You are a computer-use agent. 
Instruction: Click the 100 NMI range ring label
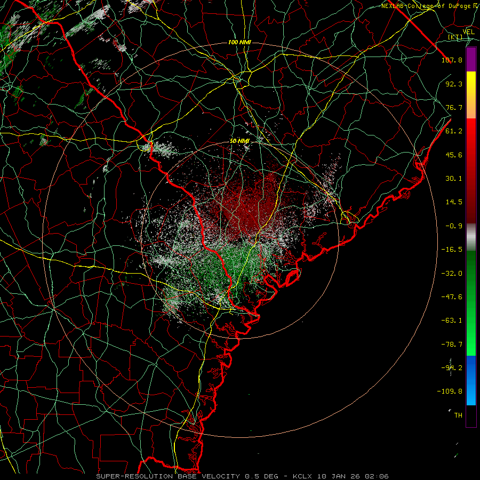(x=239, y=42)
